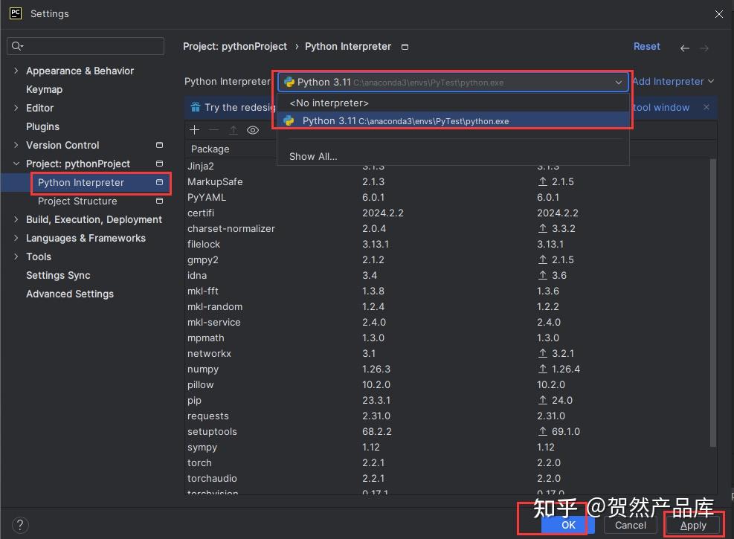Click the upgrade package arrow in toolbar
Image resolution: width=734 pixels, height=539 pixels.
coord(233,130)
